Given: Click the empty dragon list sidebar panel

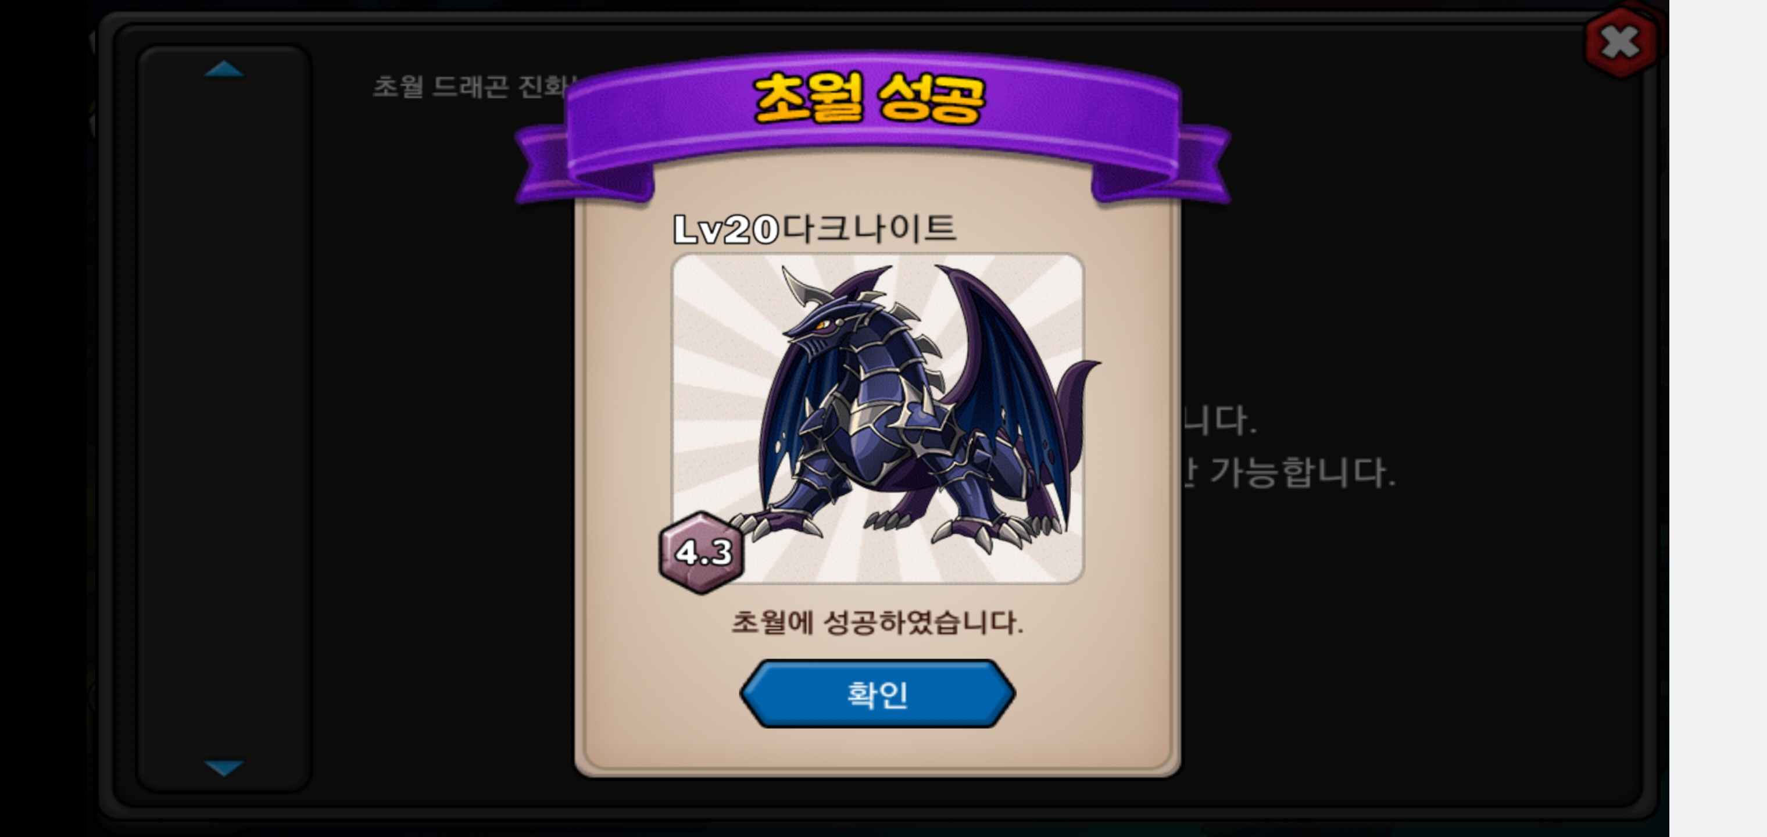Looking at the screenshot, I should click(x=224, y=419).
